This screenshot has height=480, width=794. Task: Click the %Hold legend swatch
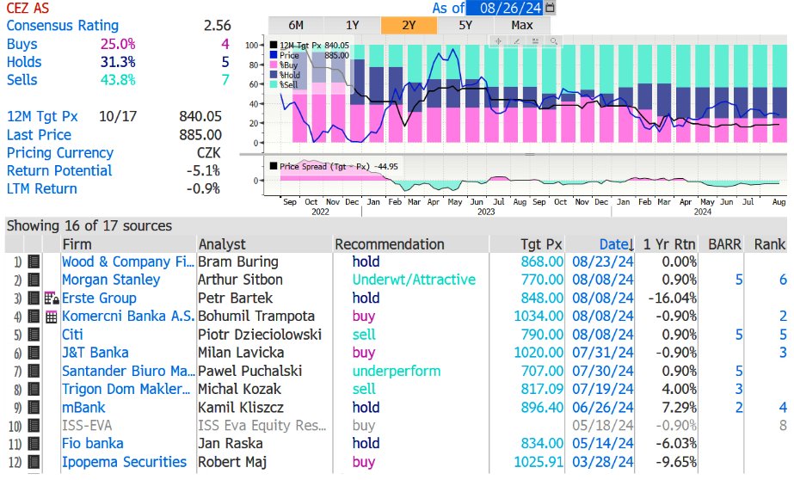[x=274, y=75]
